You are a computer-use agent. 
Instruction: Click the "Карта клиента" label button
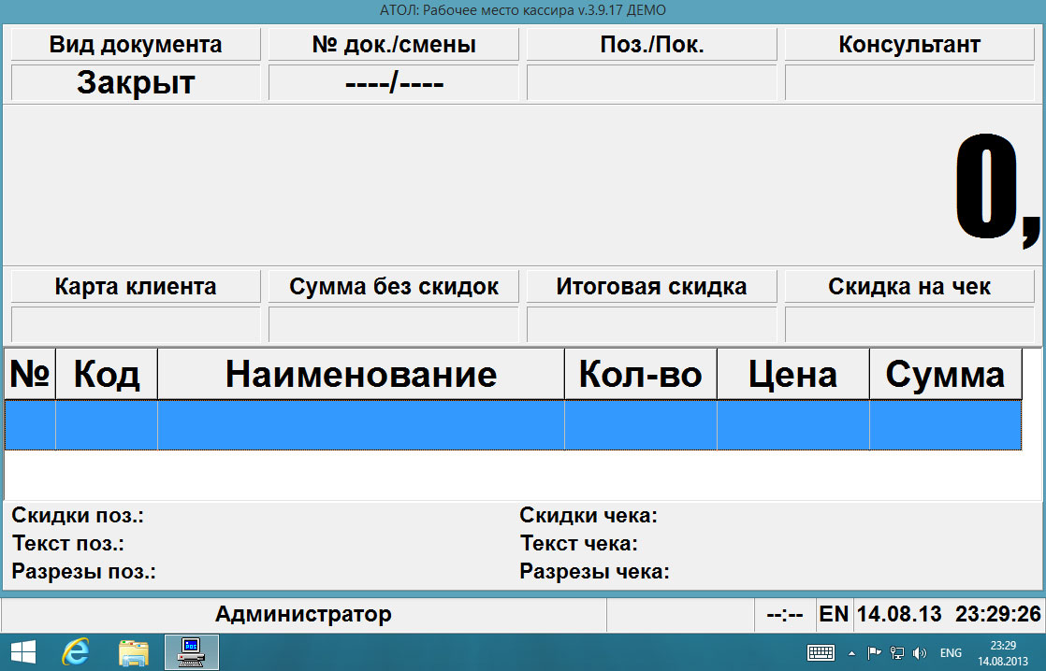pyautogui.click(x=136, y=287)
